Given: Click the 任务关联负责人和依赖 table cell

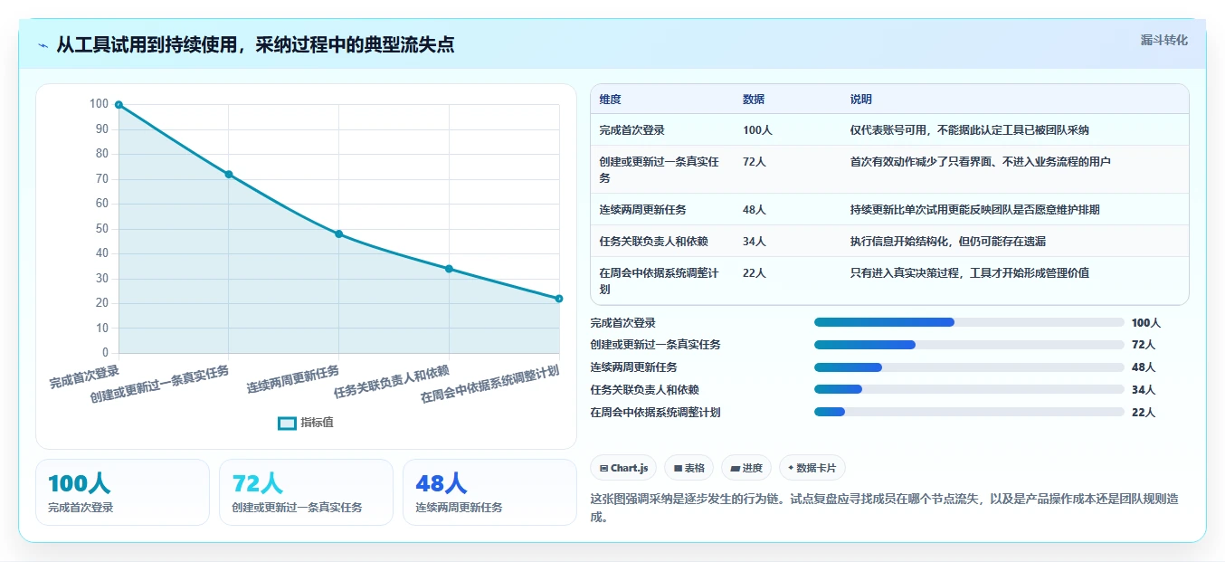Looking at the screenshot, I should click(x=662, y=241).
